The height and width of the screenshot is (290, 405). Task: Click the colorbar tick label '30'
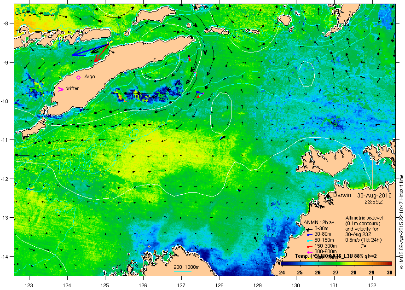pyautogui.click(x=389, y=273)
